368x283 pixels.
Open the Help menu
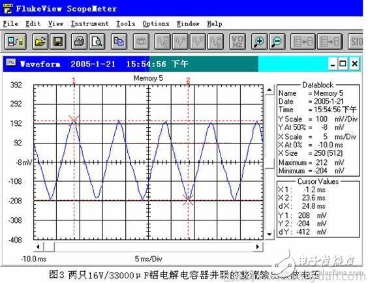pyautogui.click(x=214, y=23)
